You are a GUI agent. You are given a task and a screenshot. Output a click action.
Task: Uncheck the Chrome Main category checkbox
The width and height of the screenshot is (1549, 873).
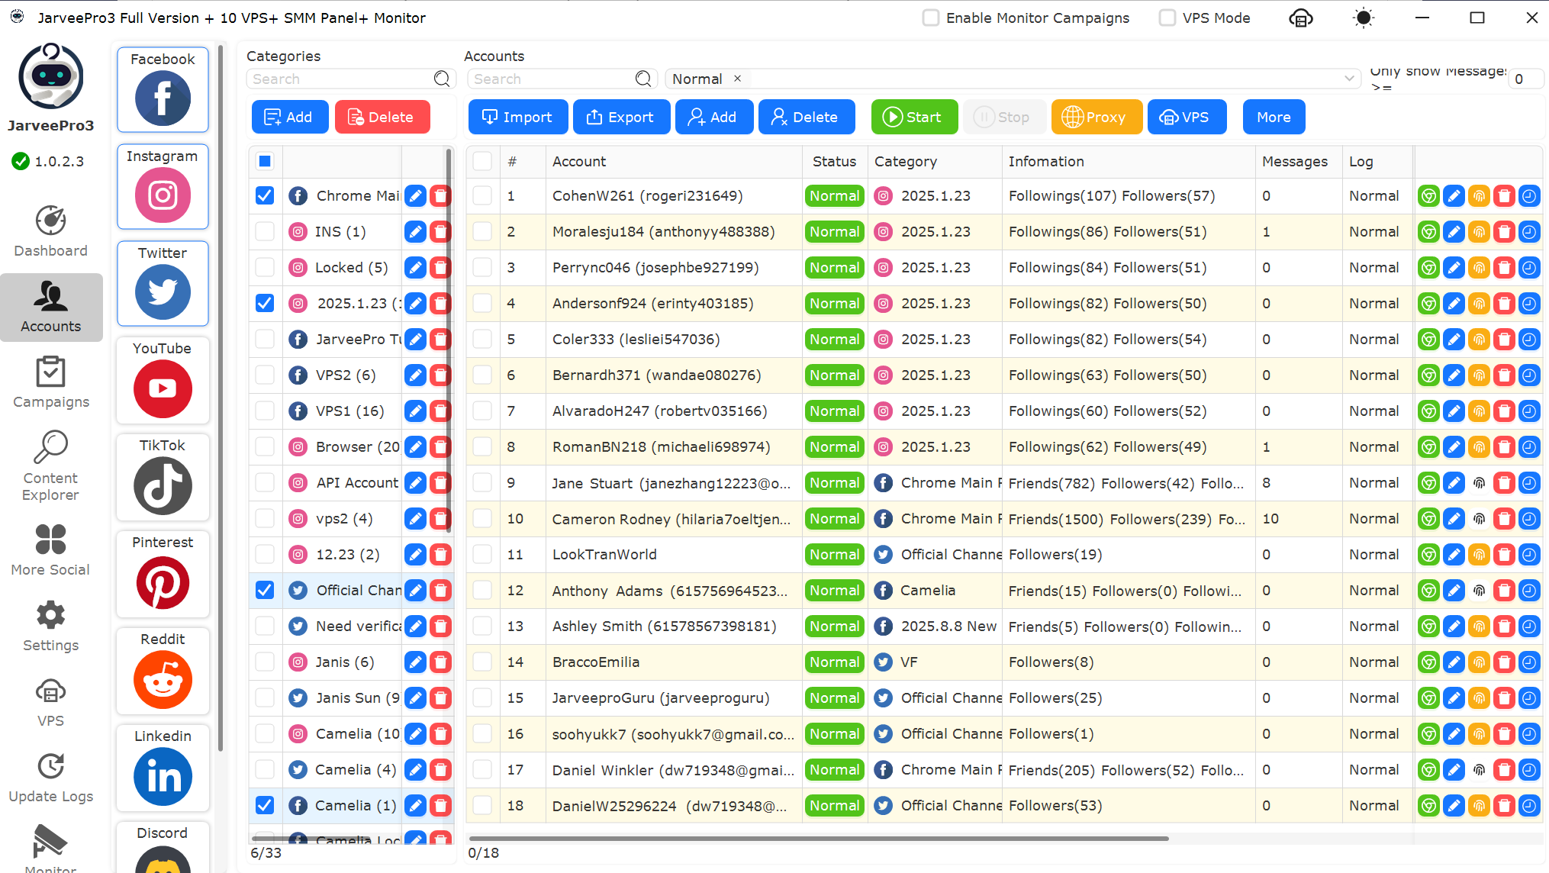[x=265, y=196]
